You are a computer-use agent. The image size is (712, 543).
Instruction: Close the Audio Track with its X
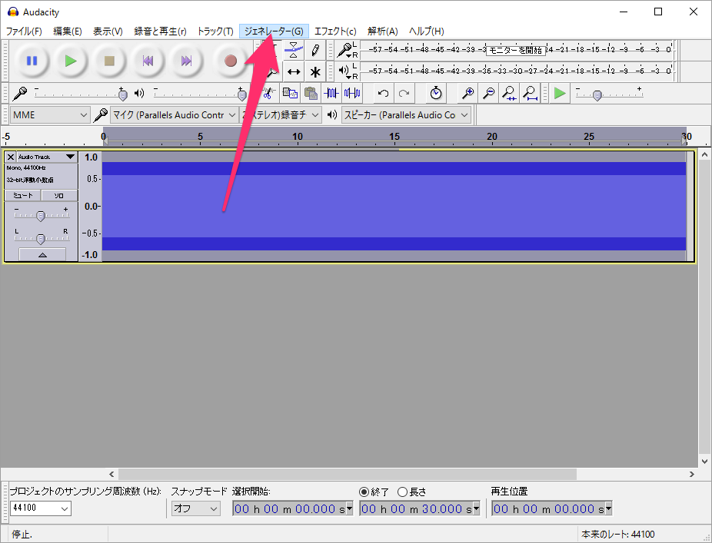coord(11,157)
